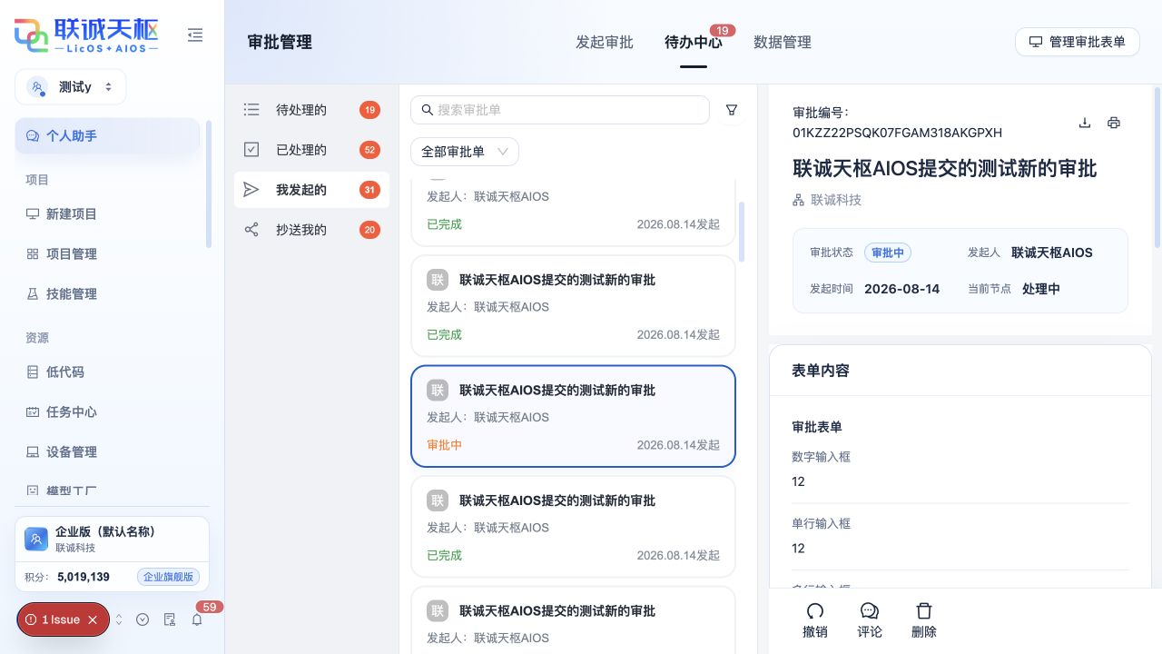1162x654 pixels.
Task: Click 当前节点 value 处理中
Action: (1041, 289)
